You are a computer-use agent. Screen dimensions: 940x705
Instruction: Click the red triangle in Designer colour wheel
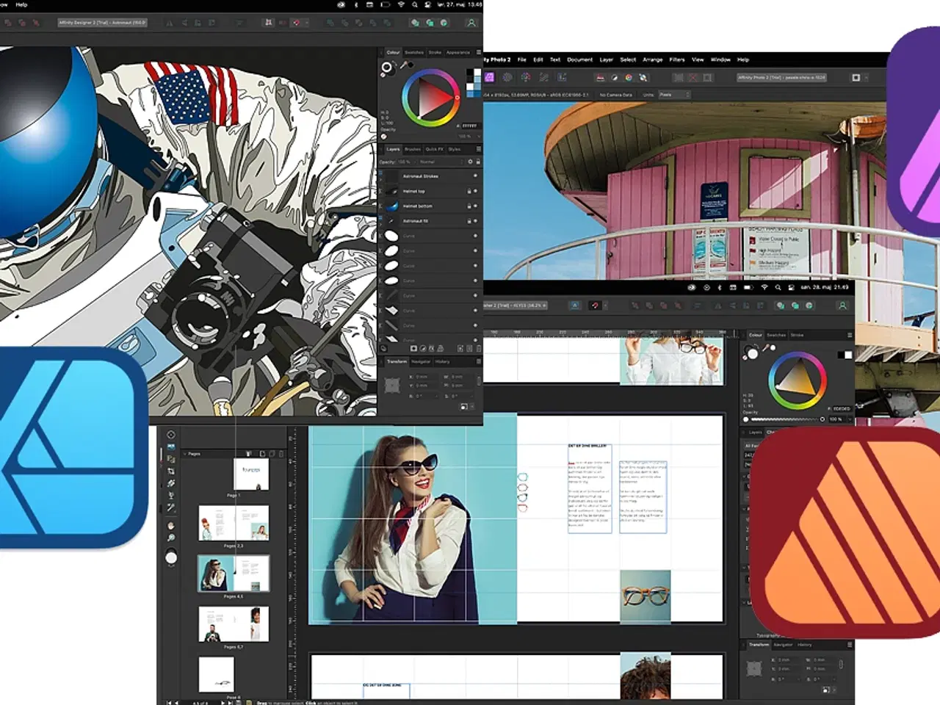point(433,97)
